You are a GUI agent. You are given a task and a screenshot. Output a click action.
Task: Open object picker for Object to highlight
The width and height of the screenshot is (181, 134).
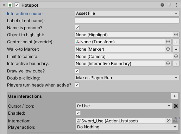point(176,34)
